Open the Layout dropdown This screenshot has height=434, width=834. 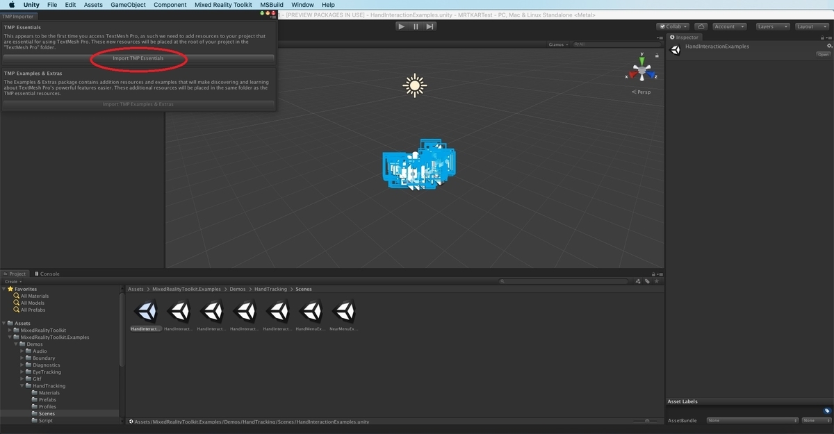click(x=812, y=26)
